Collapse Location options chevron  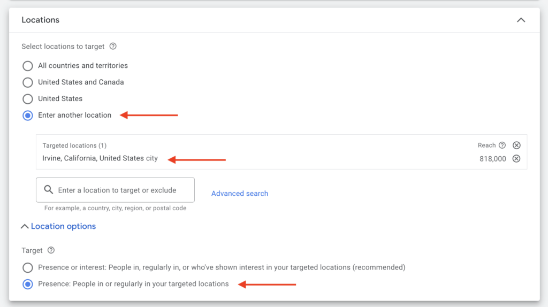click(x=25, y=226)
